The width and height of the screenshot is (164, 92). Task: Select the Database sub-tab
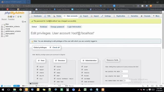tap(44, 27)
